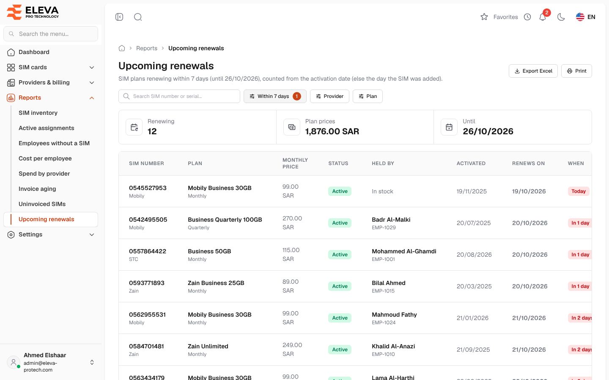The height and width of the screenshot is (380, 609).
Task: Open search with the magnifier icon in the top bar
Action: pyautogui.click(x=138, y=17)
